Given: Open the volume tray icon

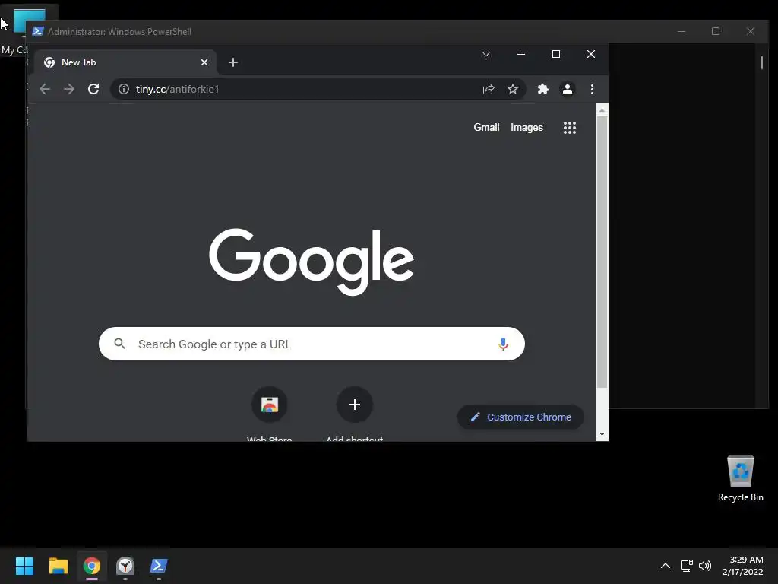Looking at the screenshot, I should click(x=705, y=566).
